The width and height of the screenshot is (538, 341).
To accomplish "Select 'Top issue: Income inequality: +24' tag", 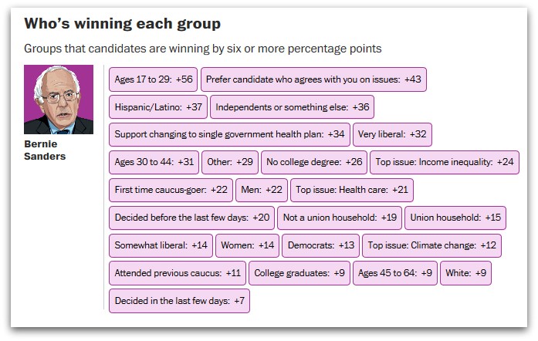I will pos(444,162).
